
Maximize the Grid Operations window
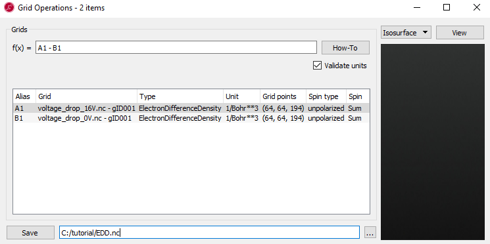(447, 7)
